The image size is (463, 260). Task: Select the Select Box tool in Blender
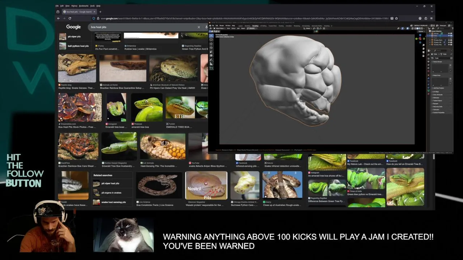coord(211,36)
